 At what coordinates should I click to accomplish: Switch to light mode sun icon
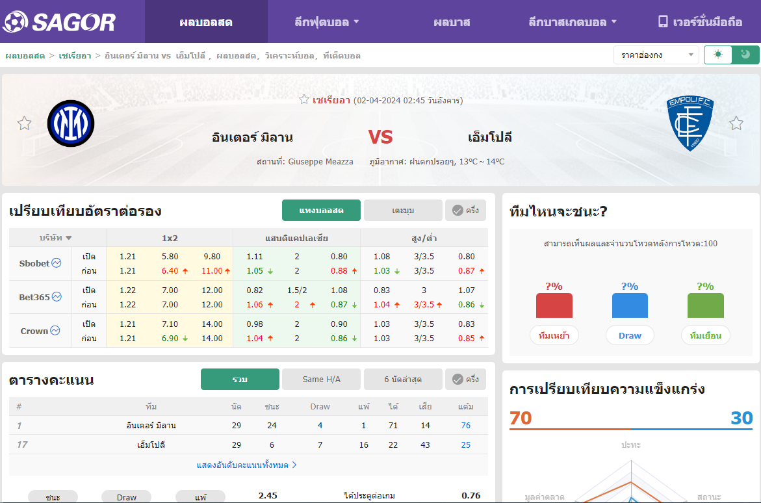718,55
